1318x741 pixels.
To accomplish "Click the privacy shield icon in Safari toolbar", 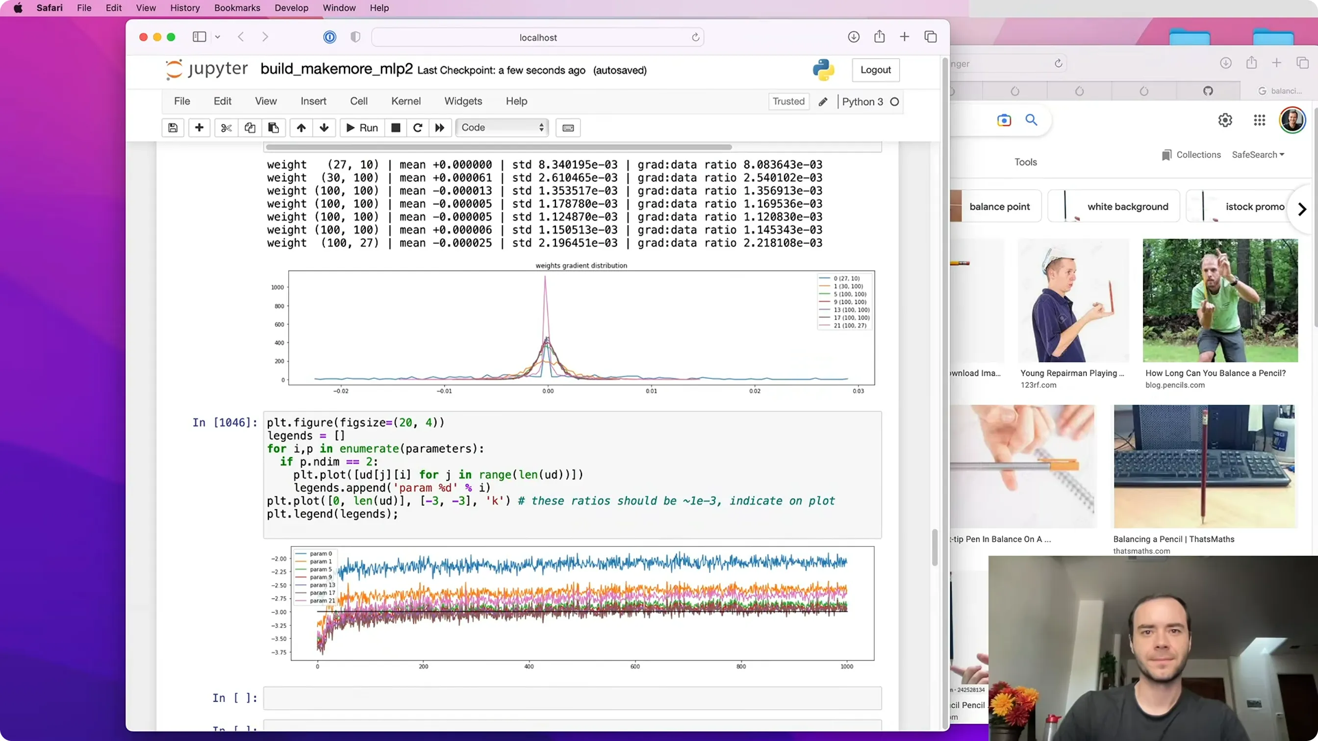I will pyautogui.click(x=355, y=37).
